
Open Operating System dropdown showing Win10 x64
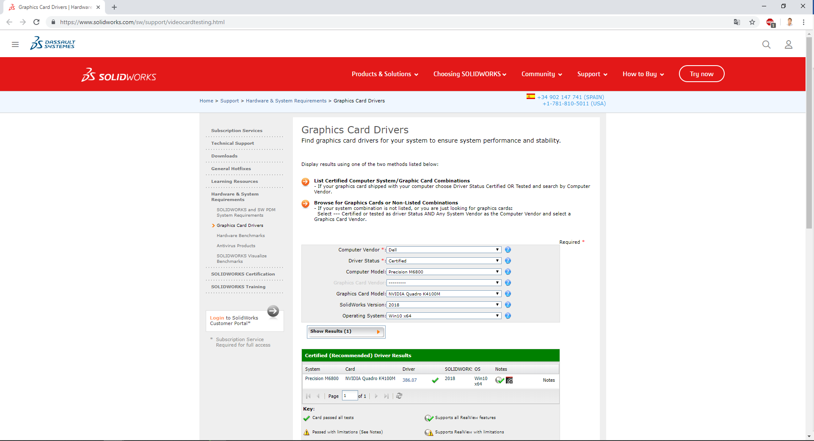tap(444, 316)
